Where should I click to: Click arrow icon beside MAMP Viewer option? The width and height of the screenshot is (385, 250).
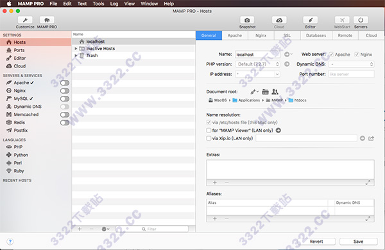(278, 130)
